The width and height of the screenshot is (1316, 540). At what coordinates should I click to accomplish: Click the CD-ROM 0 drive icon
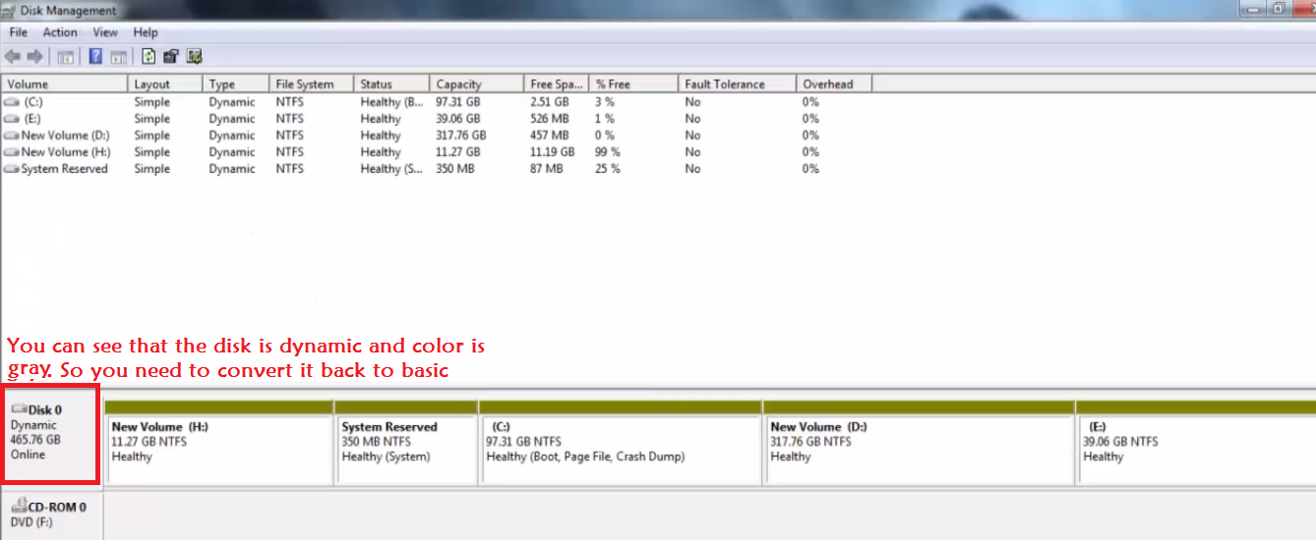pos(19,507)
